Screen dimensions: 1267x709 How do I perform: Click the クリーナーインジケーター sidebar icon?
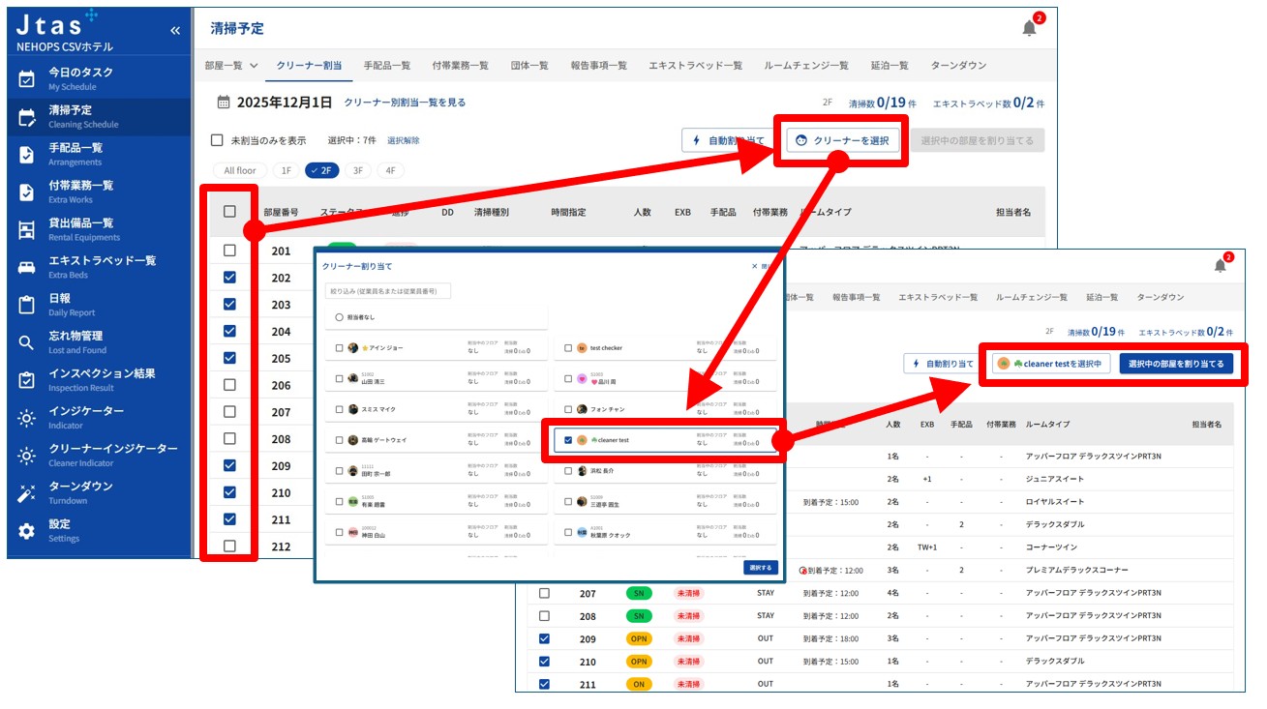[x=27, y=456]
